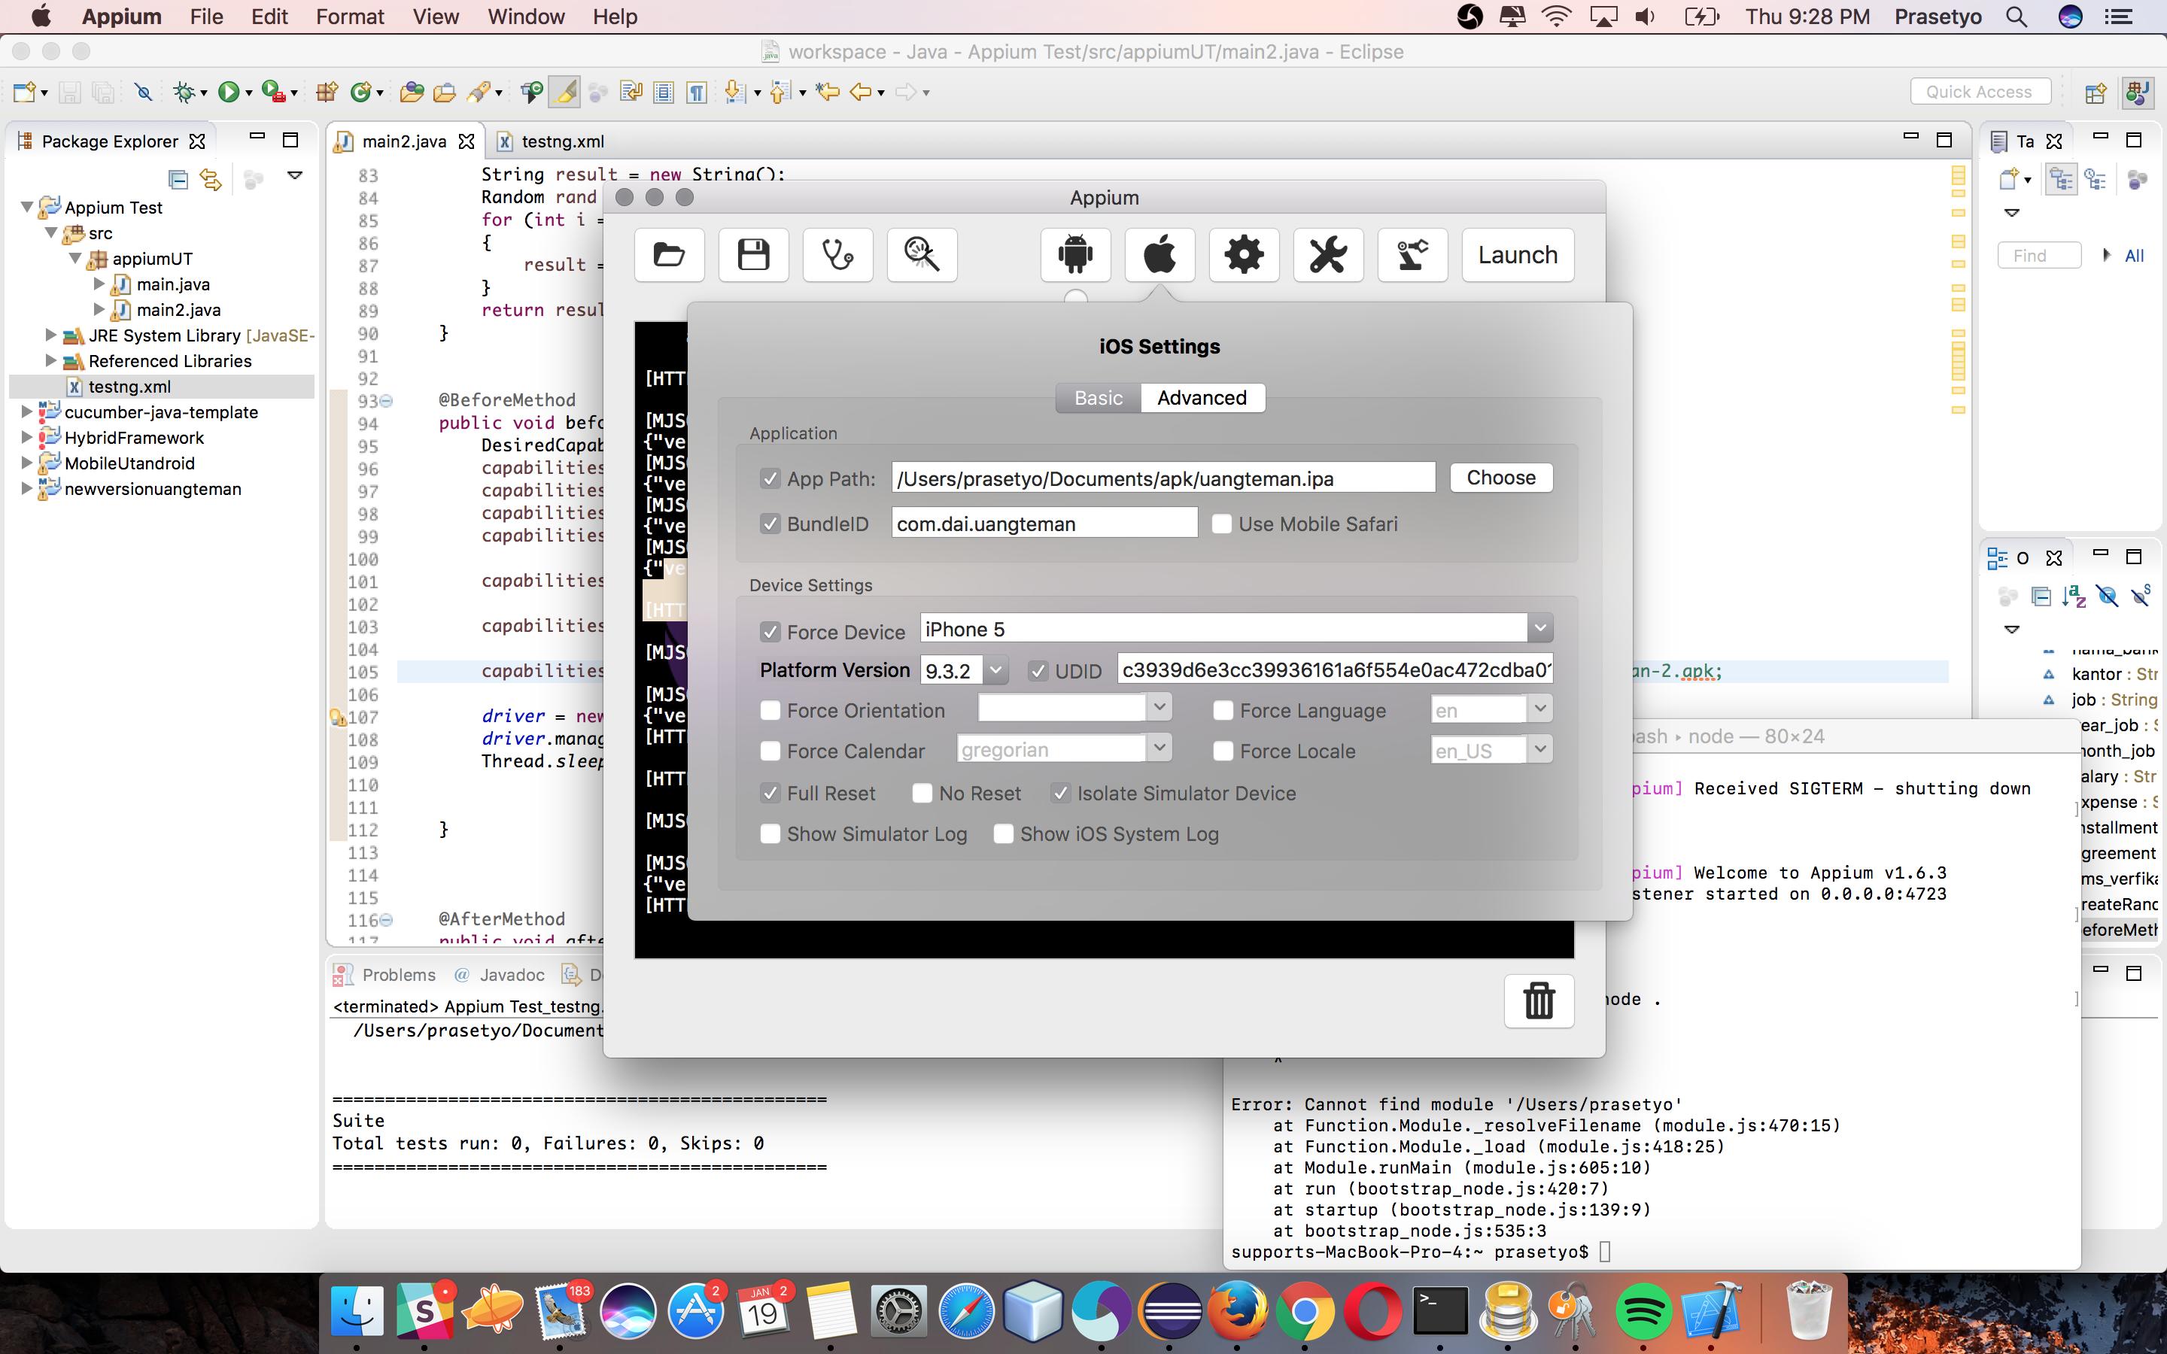
Task: Open Safari from the dock
Action: (x=966, y=1311)
